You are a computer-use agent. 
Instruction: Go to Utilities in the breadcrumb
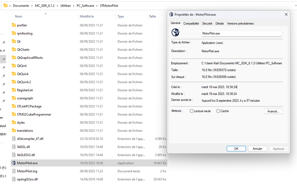[65, 6]
